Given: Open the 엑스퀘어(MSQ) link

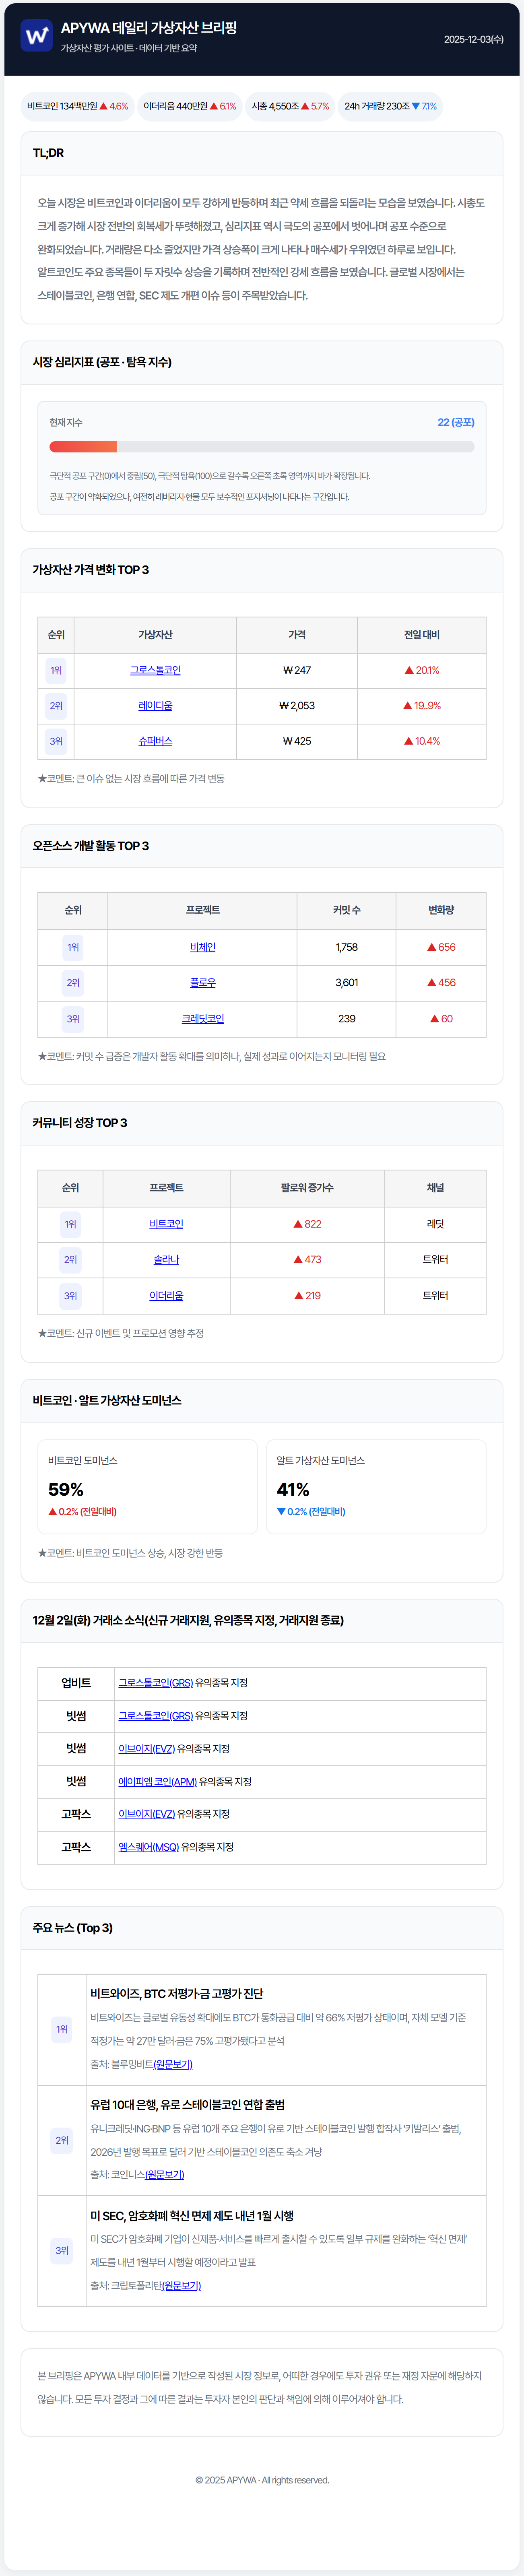Looking at the screenshot, I should (148, 1847).
